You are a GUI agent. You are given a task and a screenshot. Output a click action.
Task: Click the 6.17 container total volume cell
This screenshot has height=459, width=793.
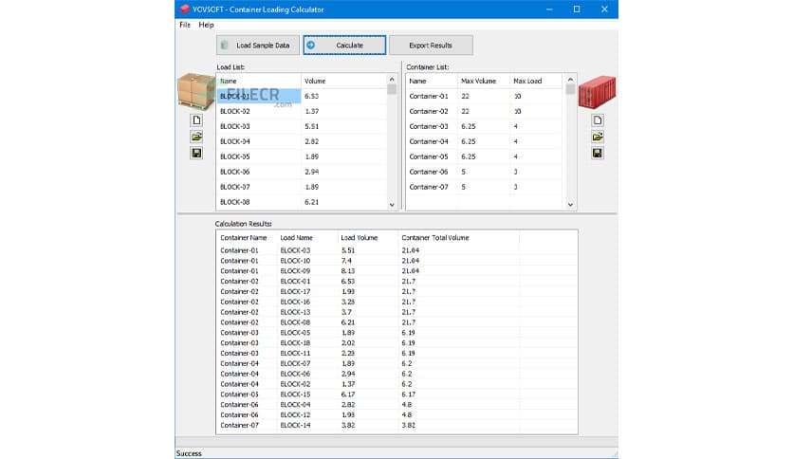[x=408, y=395]
